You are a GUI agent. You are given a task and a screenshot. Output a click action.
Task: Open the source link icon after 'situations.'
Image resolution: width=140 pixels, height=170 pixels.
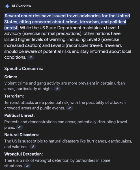click(27, 166)
